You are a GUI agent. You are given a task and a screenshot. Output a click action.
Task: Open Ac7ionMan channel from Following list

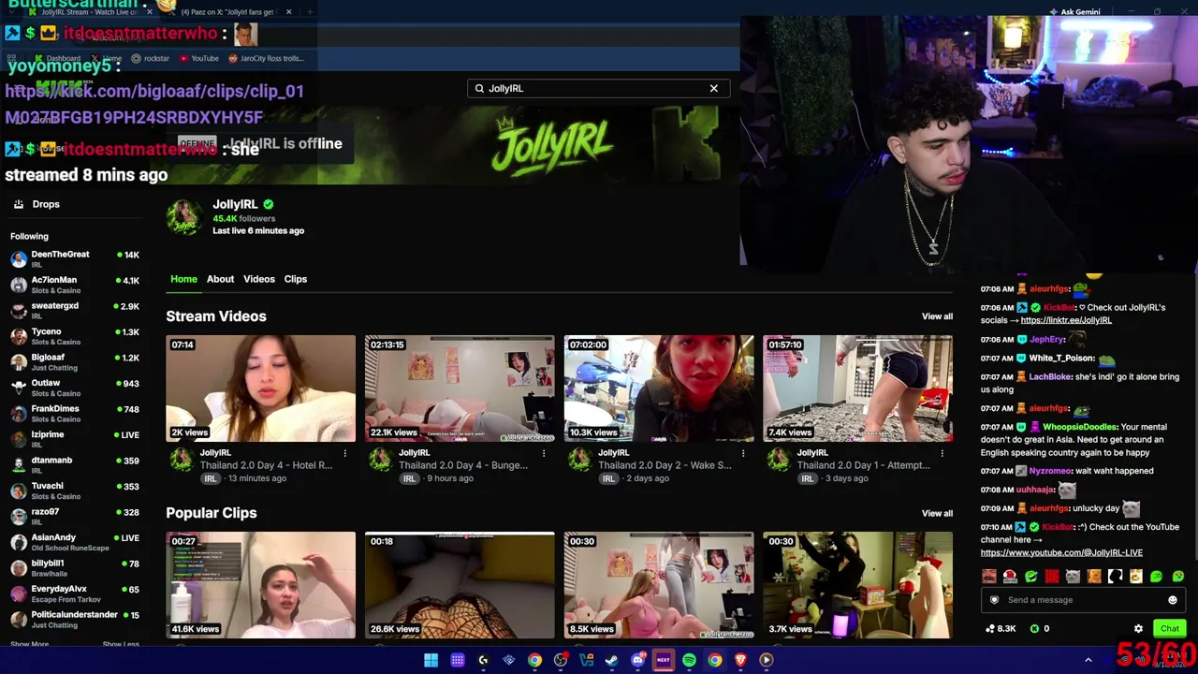point(75,285)
